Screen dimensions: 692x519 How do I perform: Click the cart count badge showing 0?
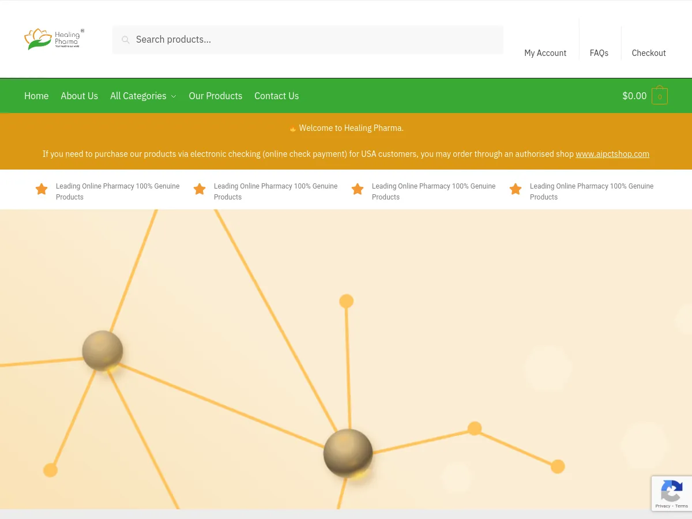(x=659, y=96)
